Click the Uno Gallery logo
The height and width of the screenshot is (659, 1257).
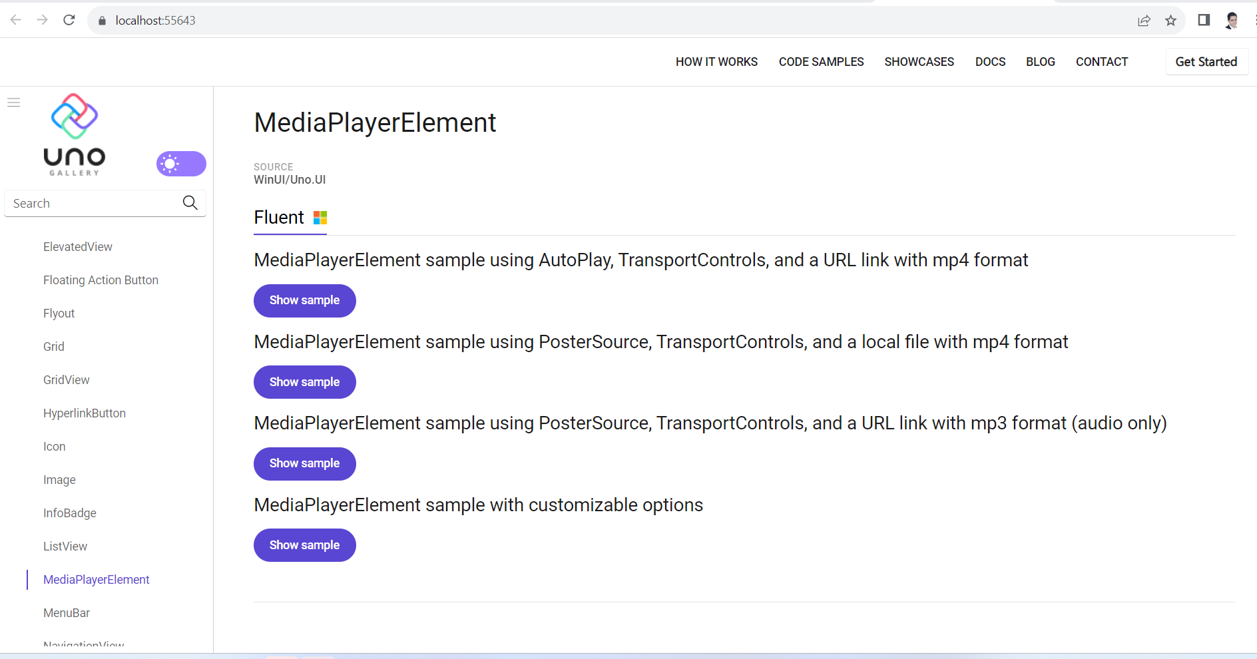[x=75, y=134]
